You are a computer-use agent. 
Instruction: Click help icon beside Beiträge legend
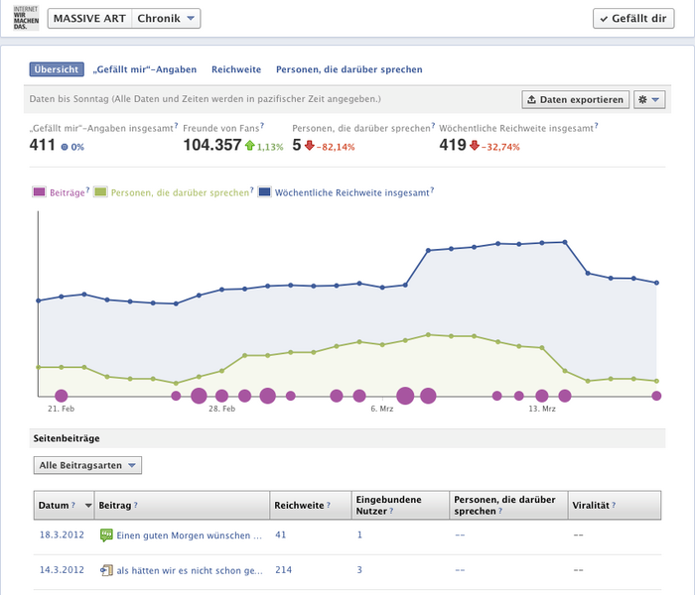pos(87,191)
